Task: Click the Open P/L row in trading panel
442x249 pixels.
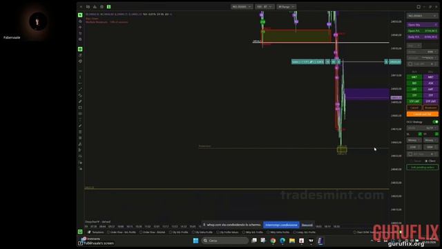Action: tap(422, 30)
